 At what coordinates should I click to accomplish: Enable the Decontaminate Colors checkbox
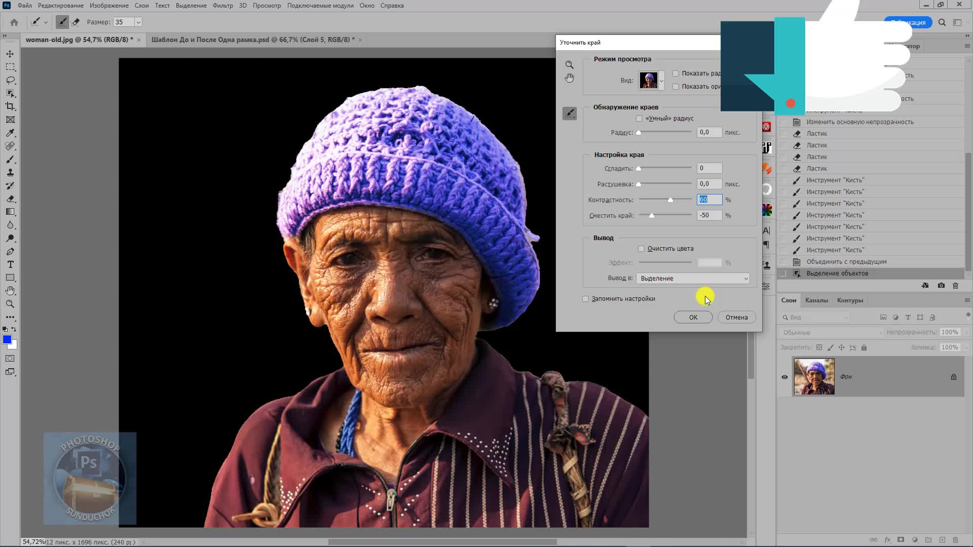click(x=641, y=249)
